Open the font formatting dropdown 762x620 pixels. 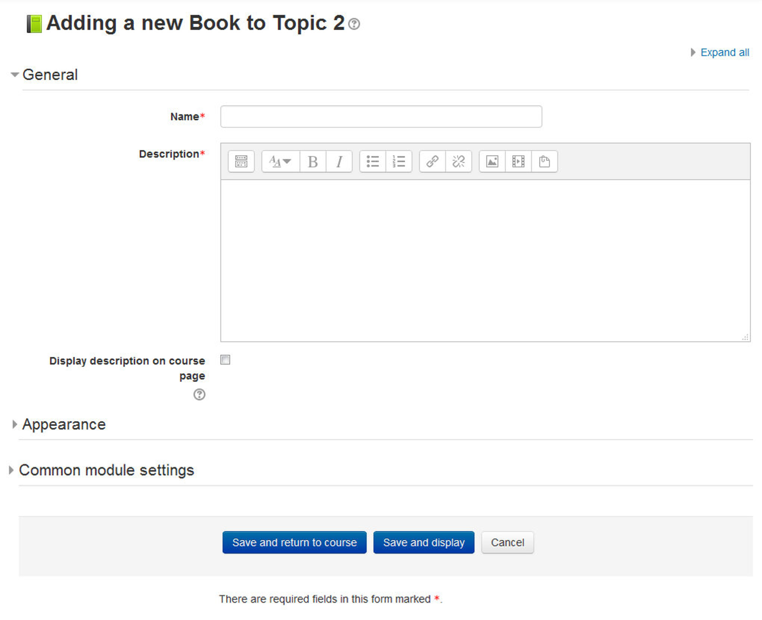(279, 161)
